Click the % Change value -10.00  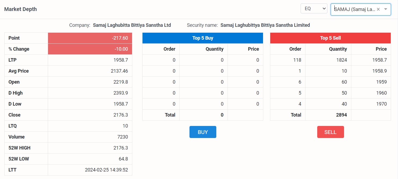[x=121, y=49]
